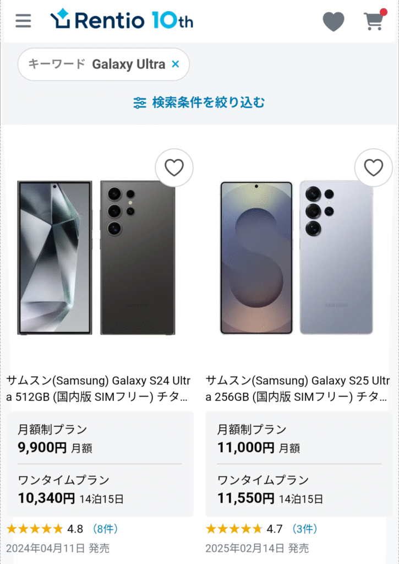This screenshot has height=564, width=399.
Task: Open the favorites heart in header
Action: tap(333, 21)
